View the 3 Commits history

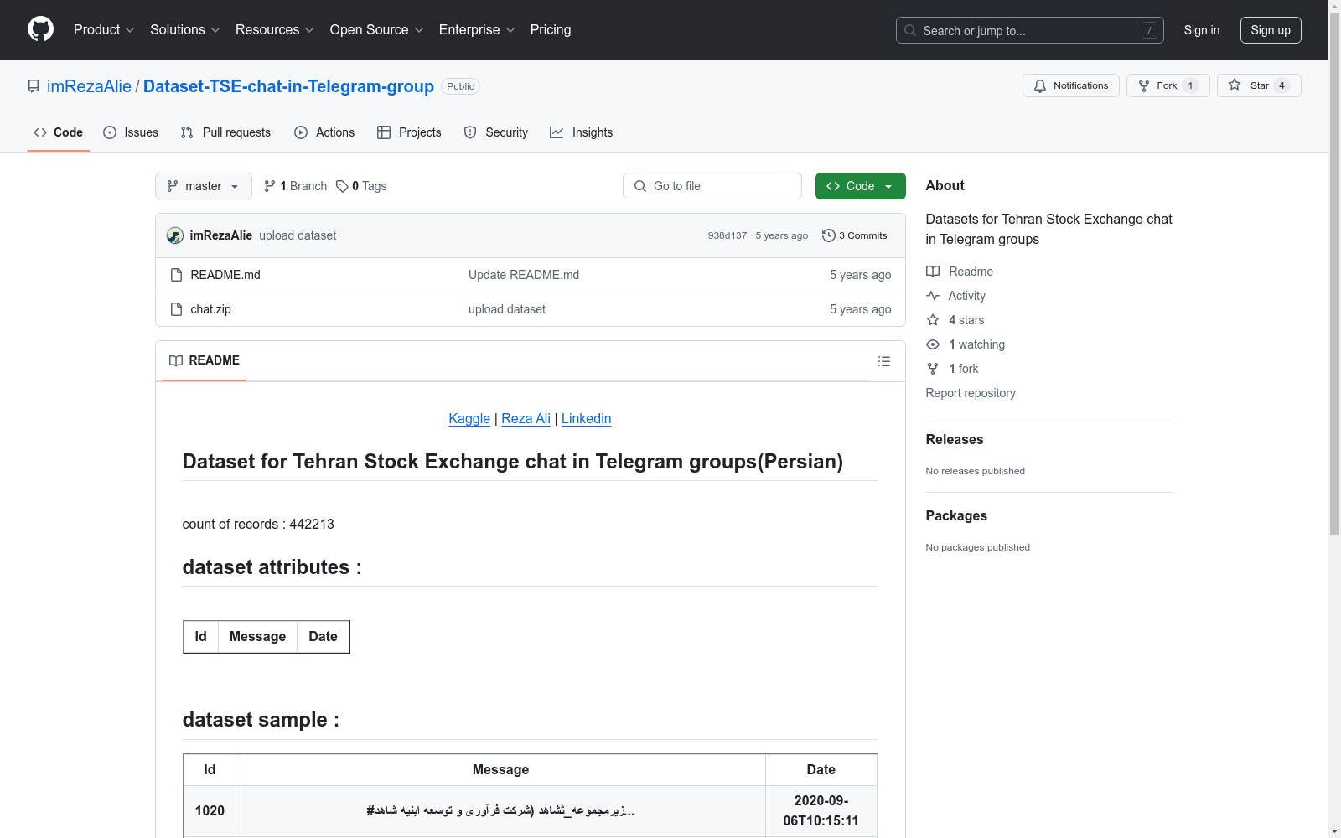coord(855,235)
